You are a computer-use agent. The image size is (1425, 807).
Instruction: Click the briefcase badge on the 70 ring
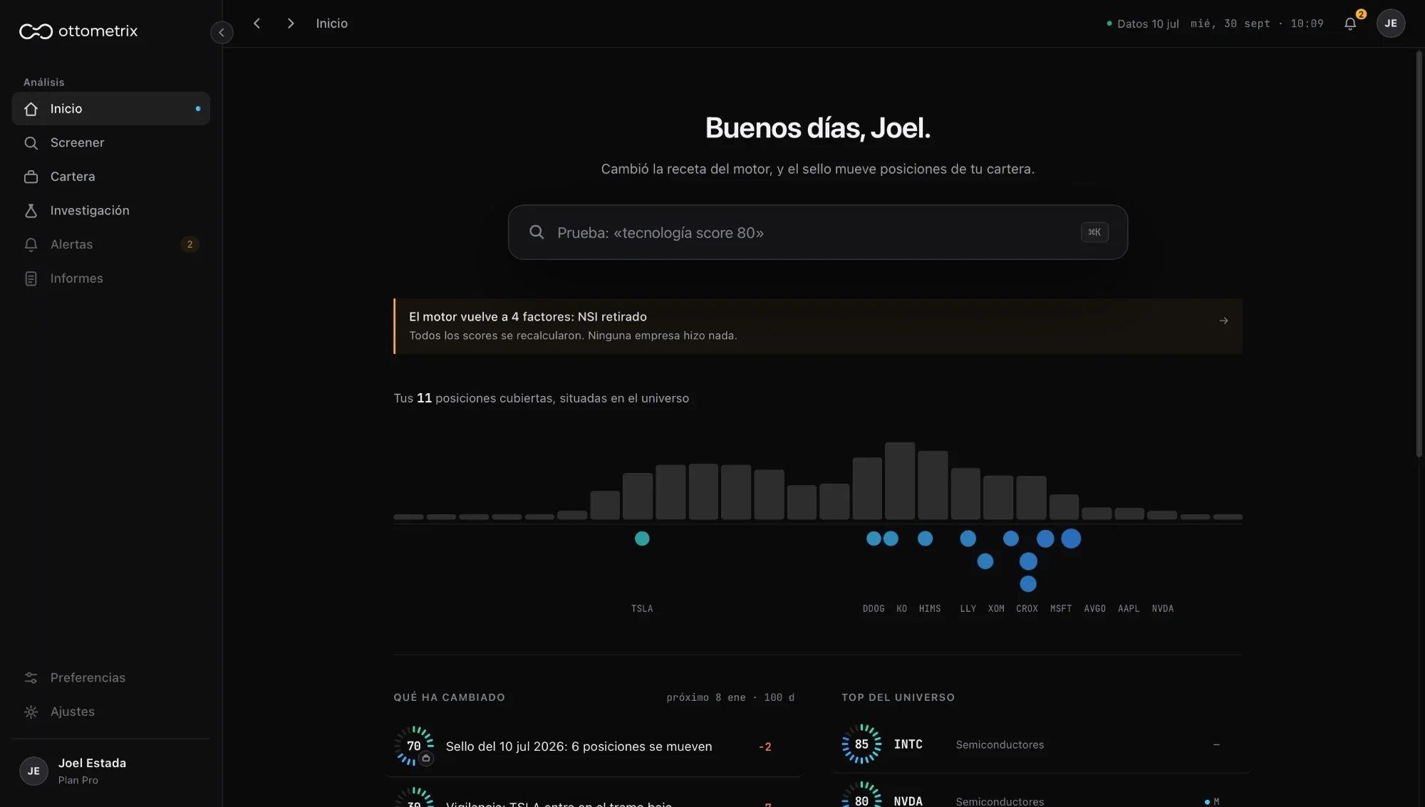tap(426, 759)
